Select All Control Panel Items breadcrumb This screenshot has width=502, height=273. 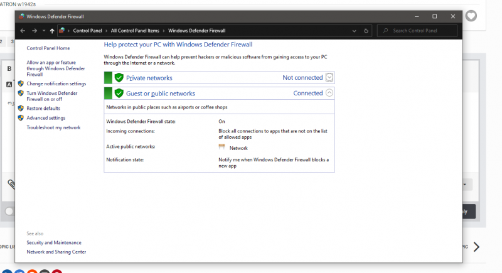(136, 30)
